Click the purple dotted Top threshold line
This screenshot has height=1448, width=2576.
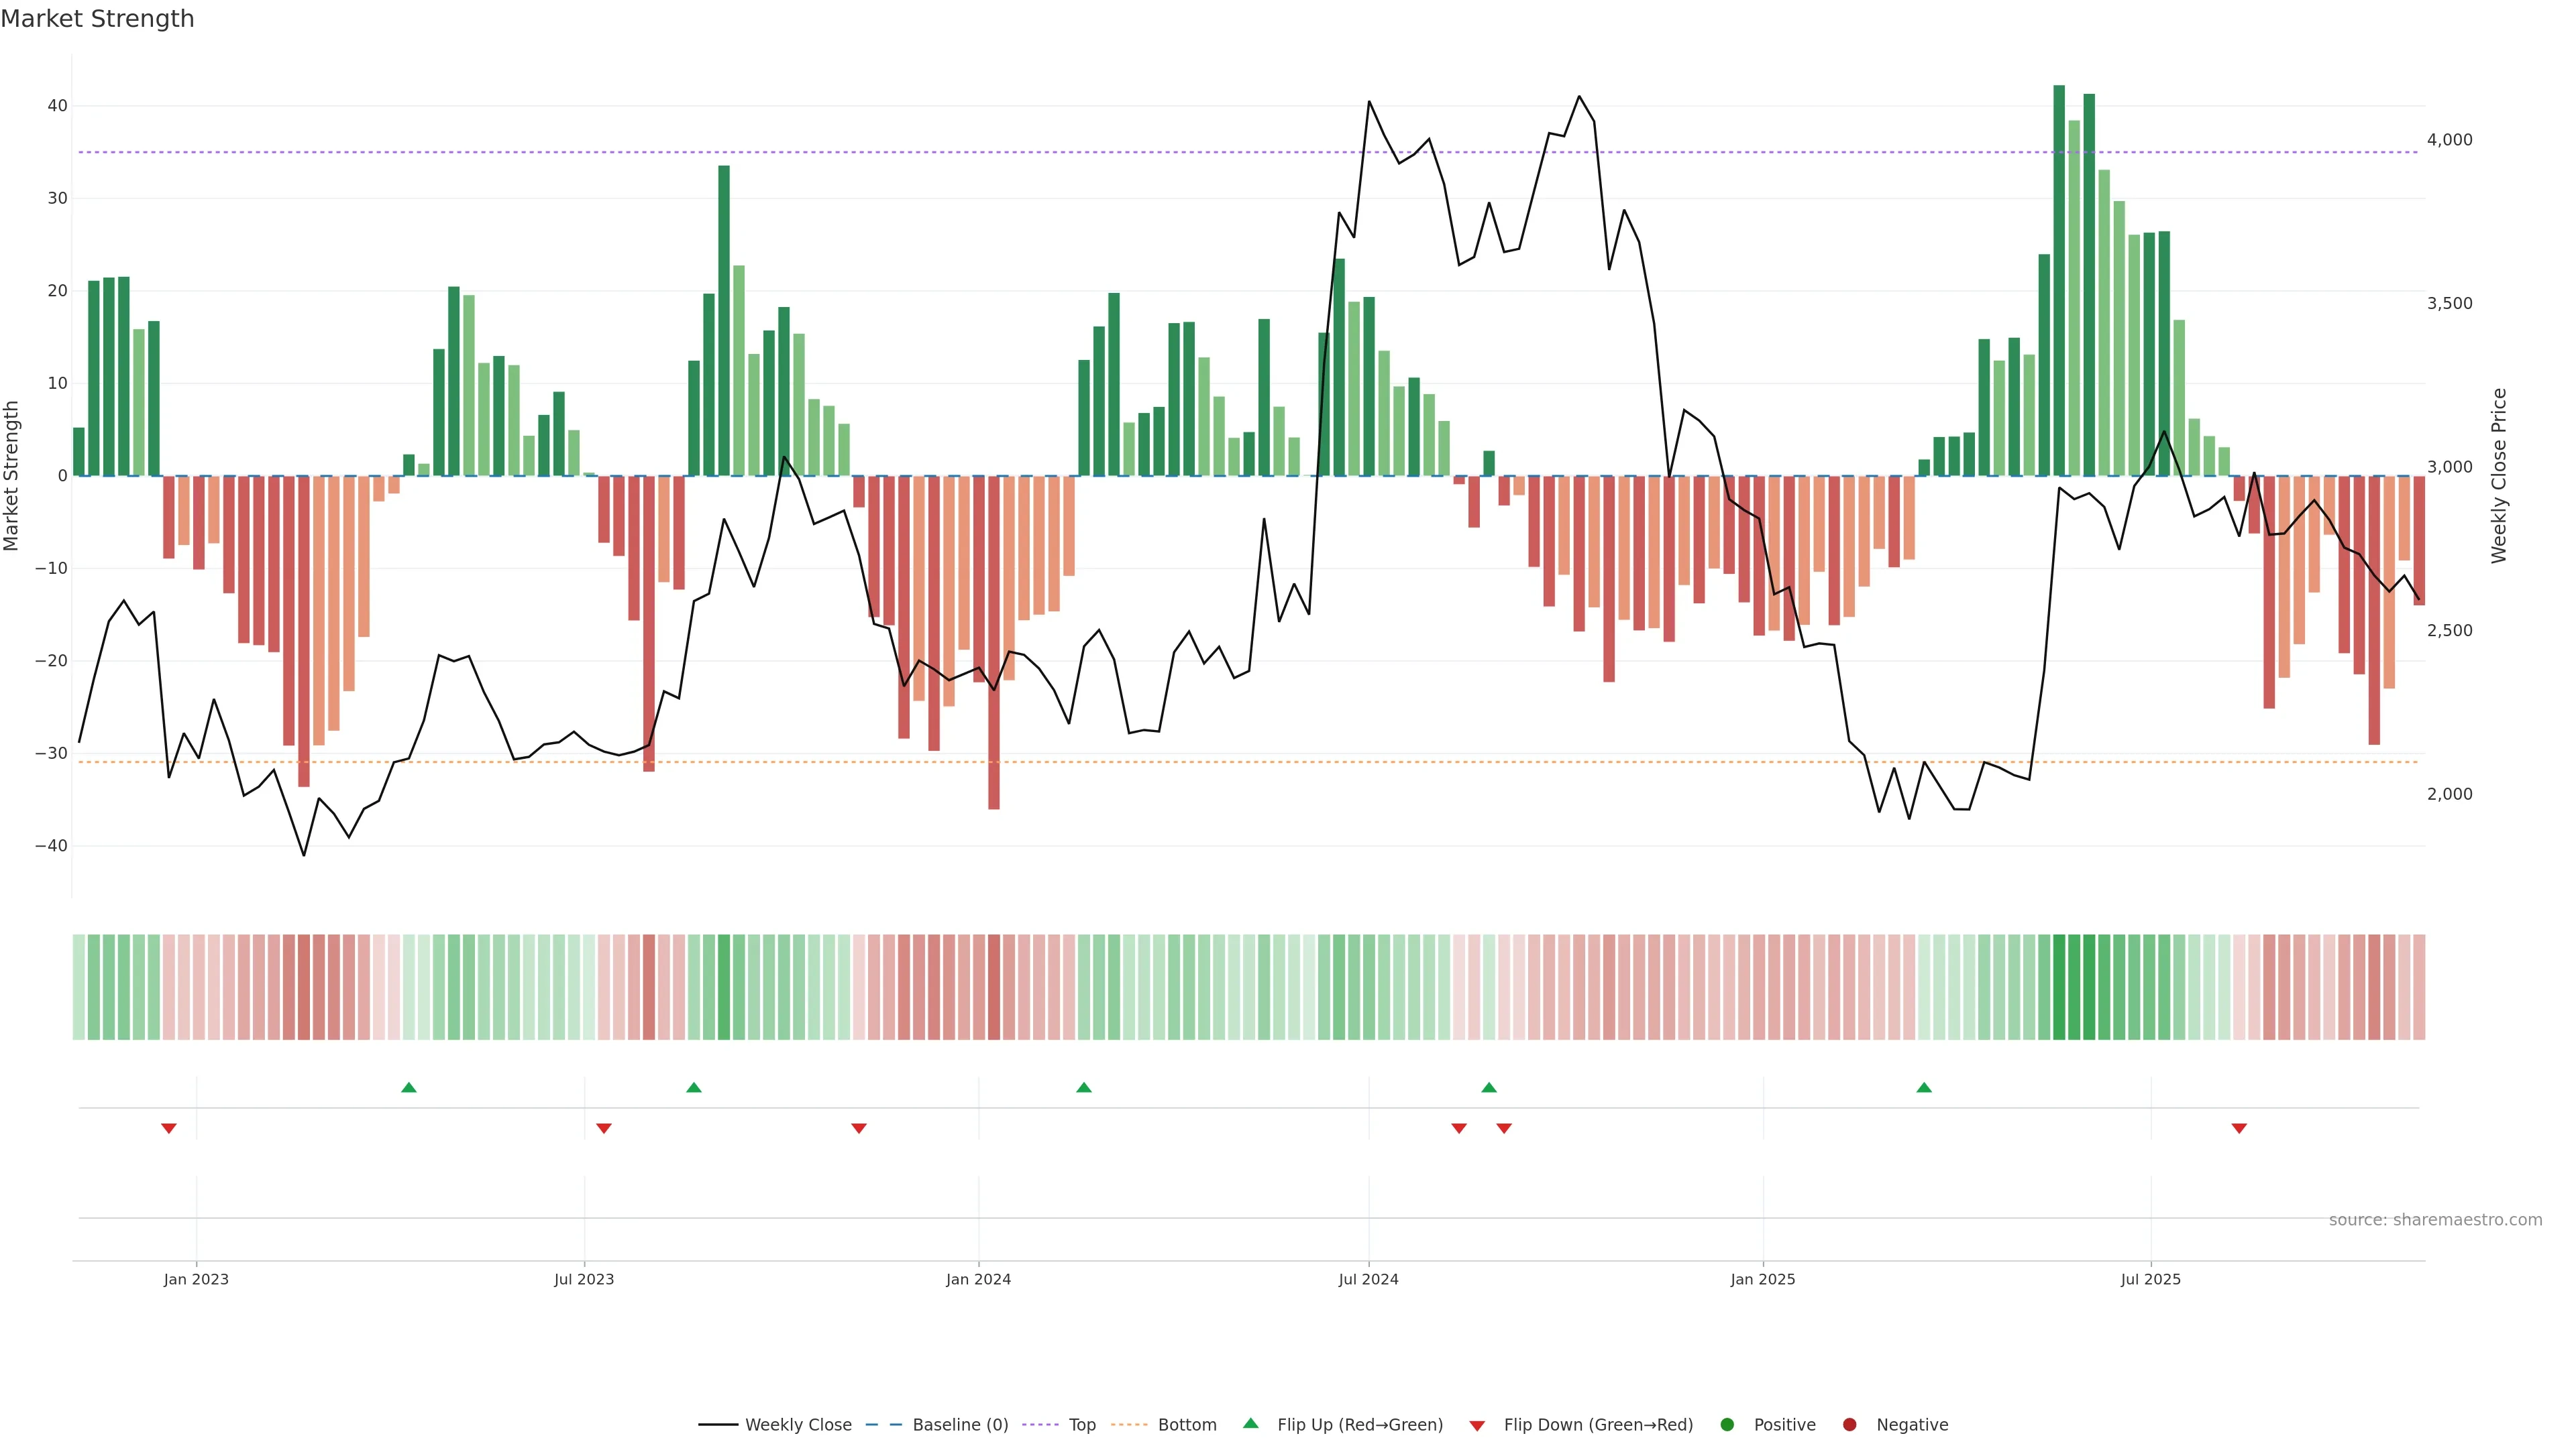point(1000,153)
